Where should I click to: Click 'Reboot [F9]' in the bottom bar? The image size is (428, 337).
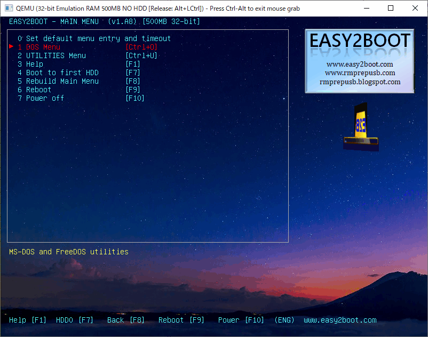click(181, 320)
